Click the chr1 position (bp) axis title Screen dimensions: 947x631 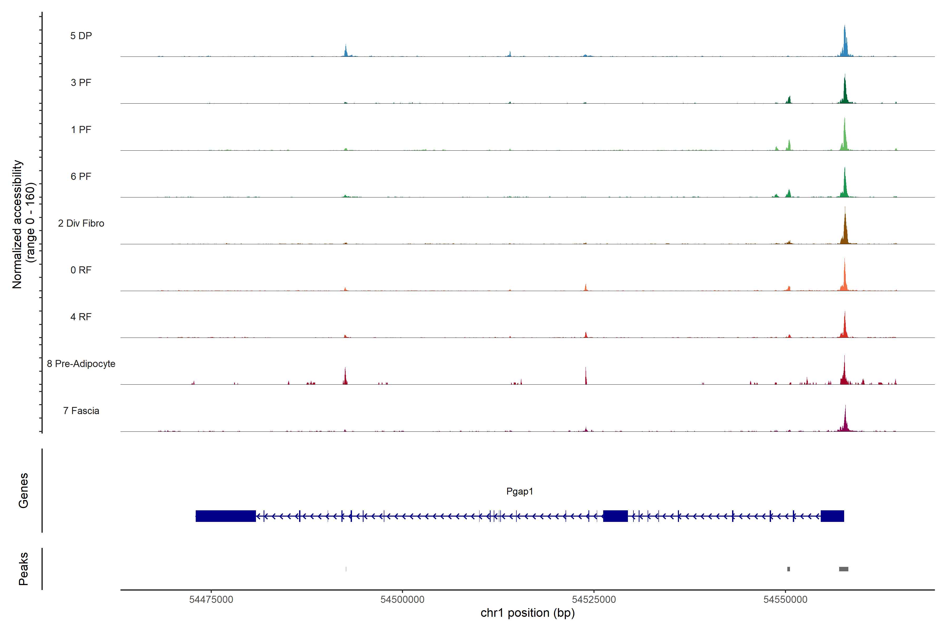[x=527, y=613]
